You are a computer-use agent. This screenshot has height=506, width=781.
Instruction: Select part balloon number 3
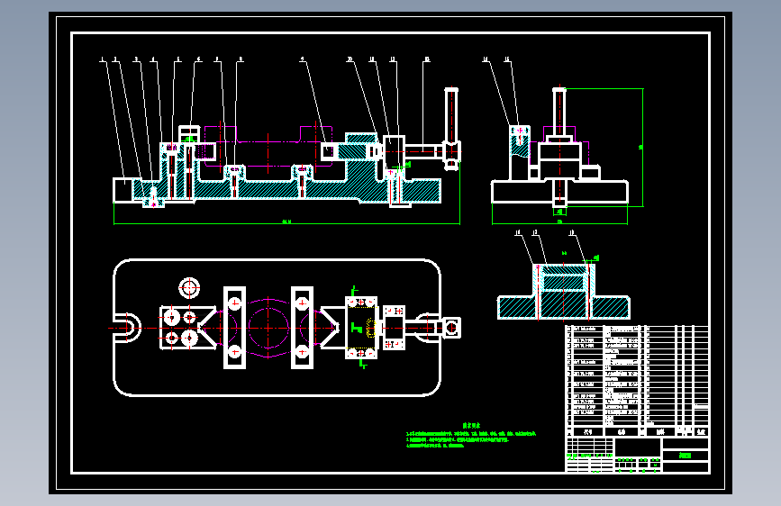click(137, 59)
